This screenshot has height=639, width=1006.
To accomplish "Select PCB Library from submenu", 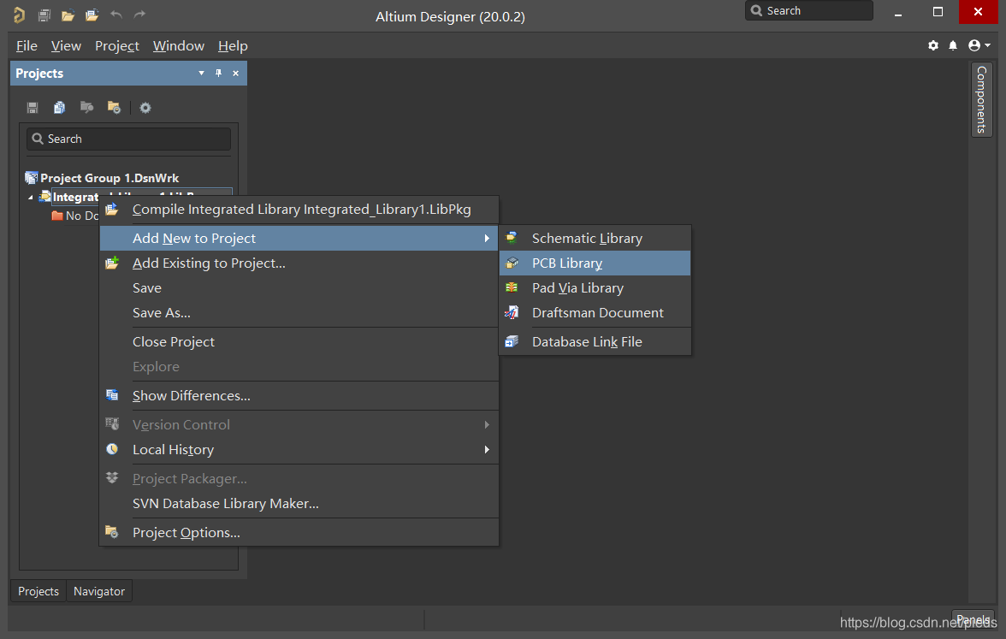I will (x=566, y=263).
